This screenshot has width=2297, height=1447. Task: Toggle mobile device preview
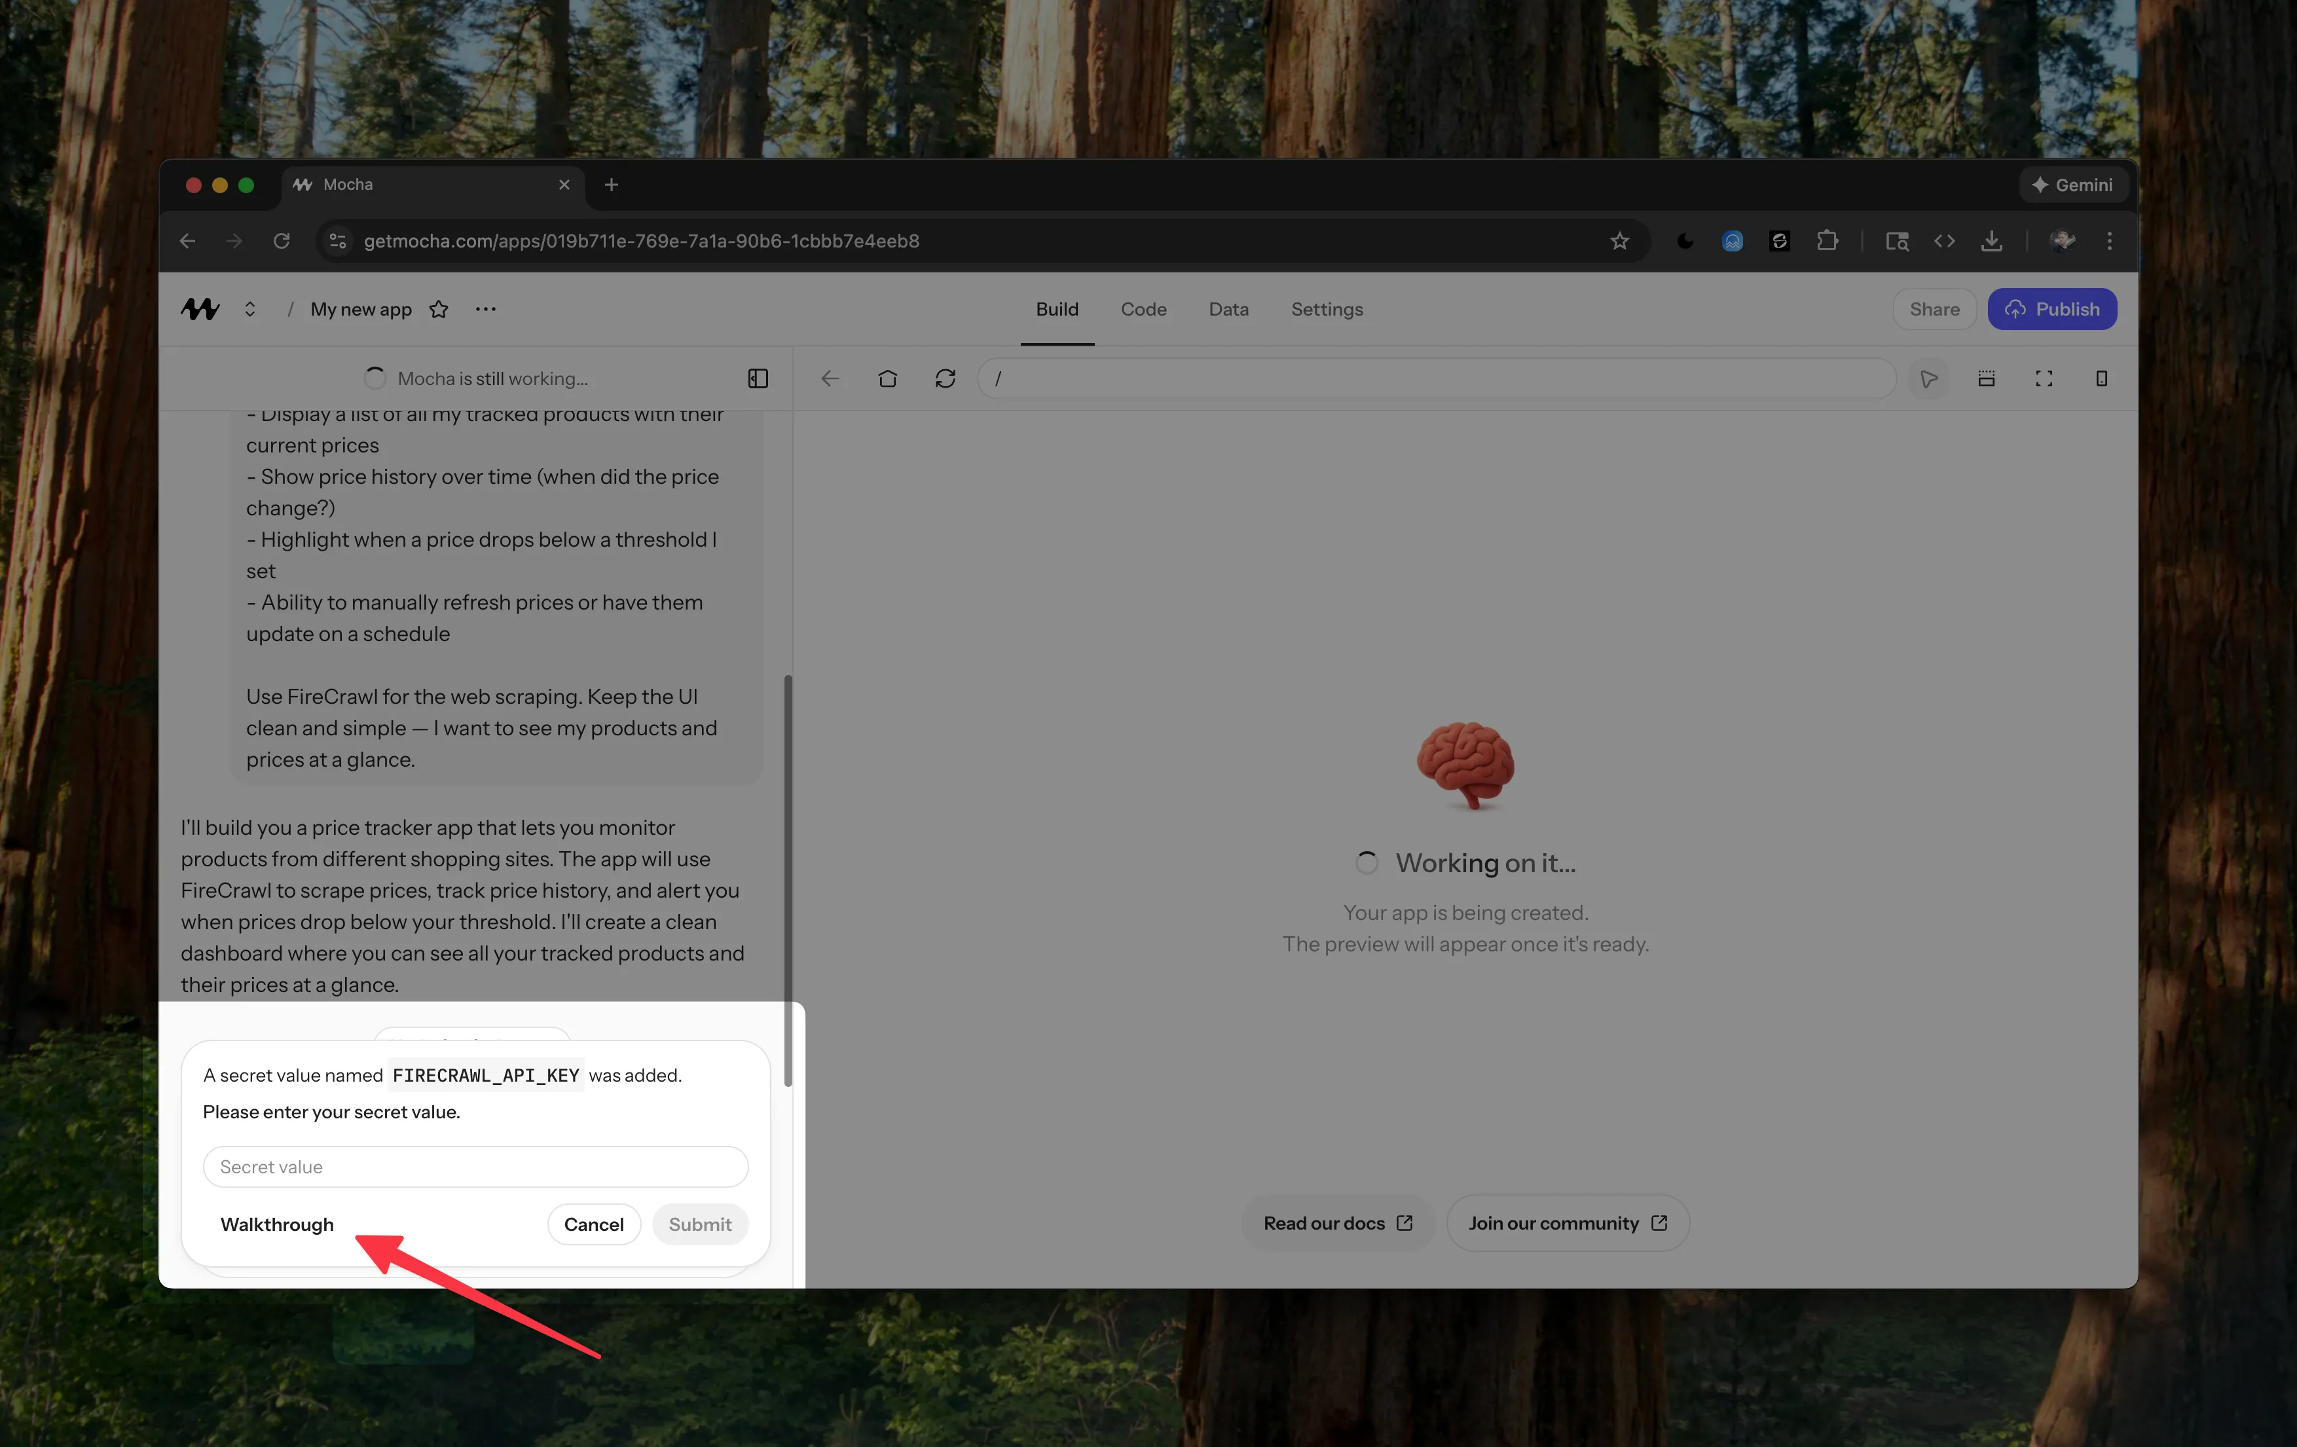pos(2101,378)
